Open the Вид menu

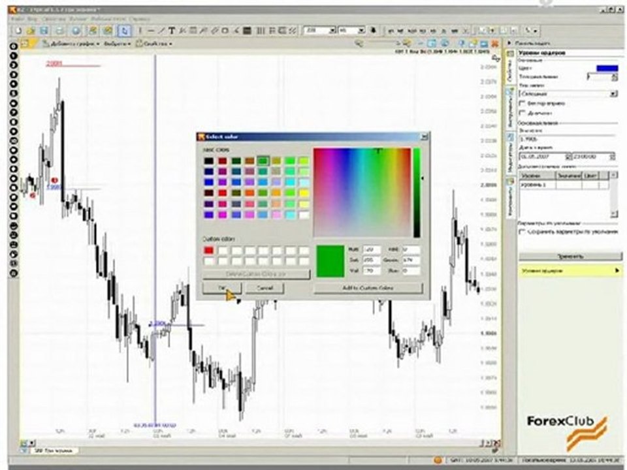tap(33, 19)
